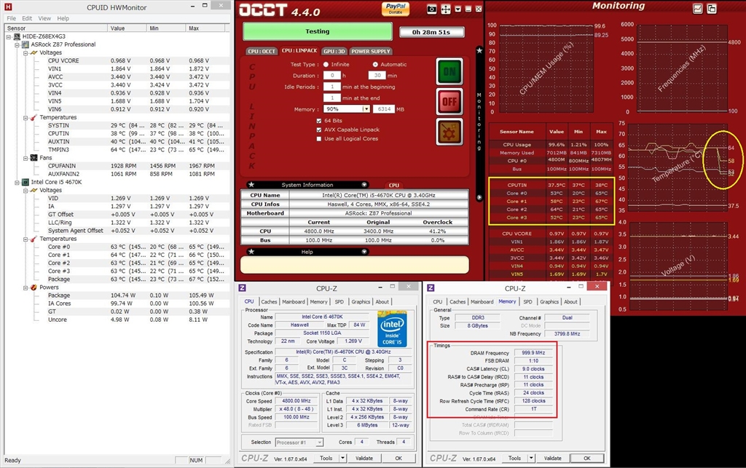Toggle AVX Capable Linpack checkbox
The image size is (746, 468).
(319, 130)
